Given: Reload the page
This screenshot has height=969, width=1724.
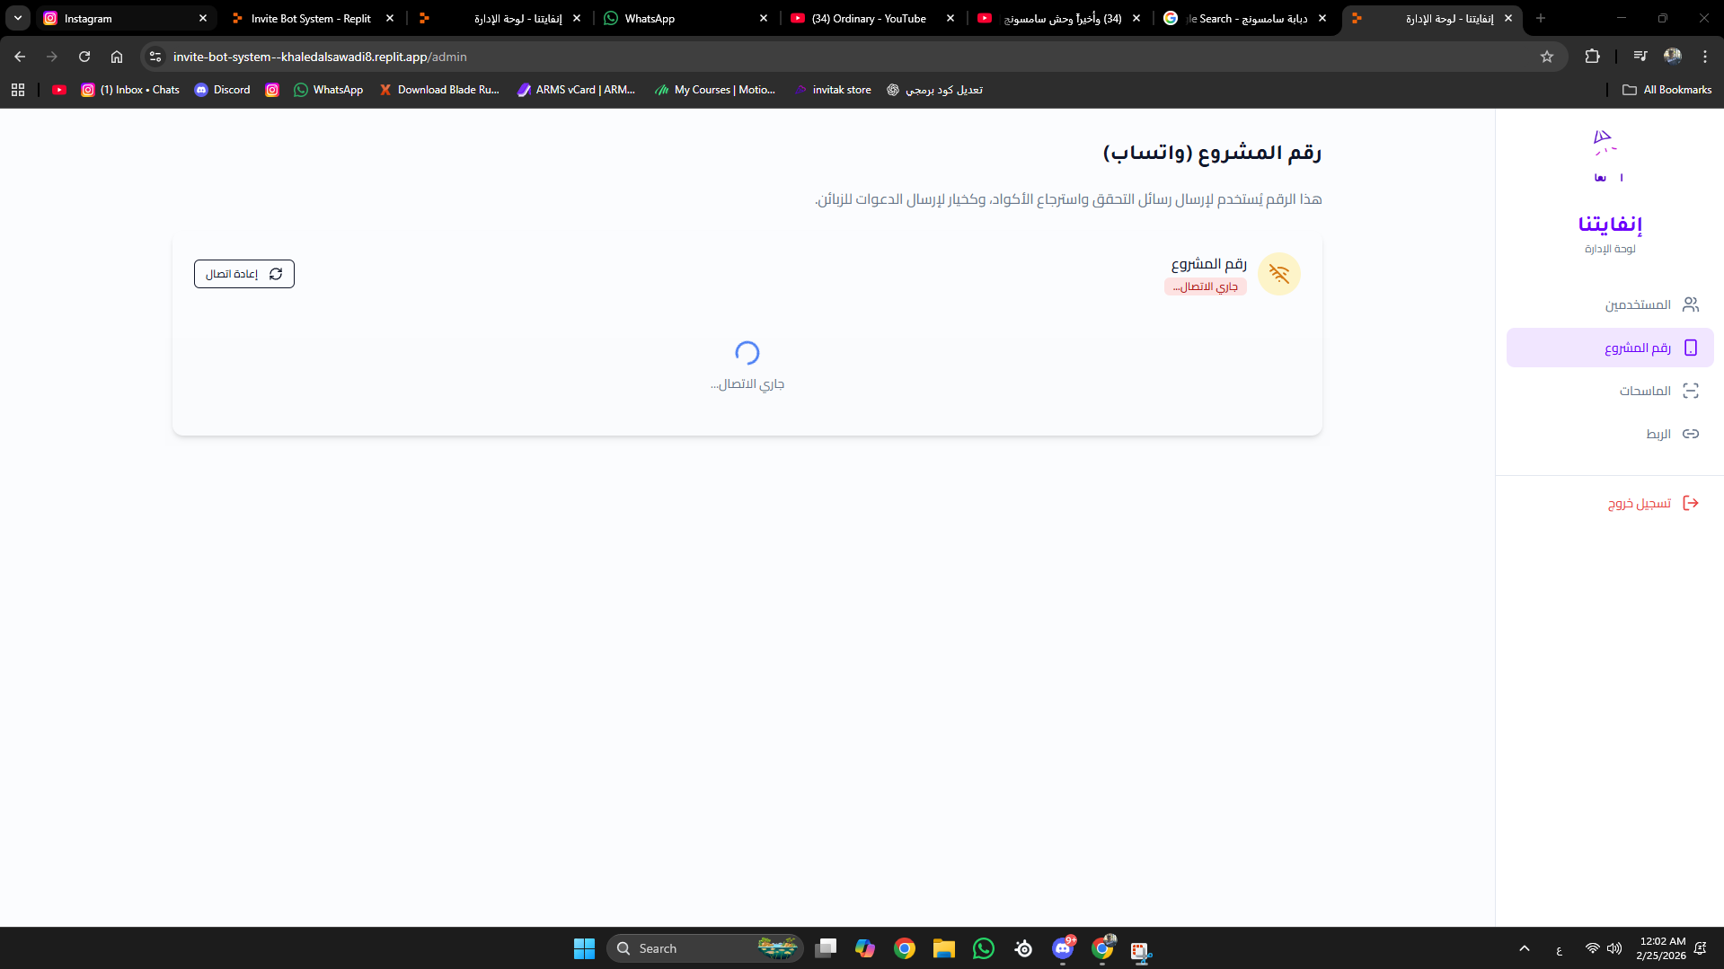Looking at the screenshot, I should coord(84,57).
